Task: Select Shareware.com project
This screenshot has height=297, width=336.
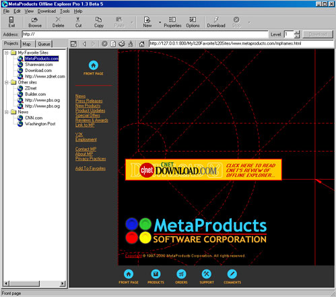Action: coord(39,65)
